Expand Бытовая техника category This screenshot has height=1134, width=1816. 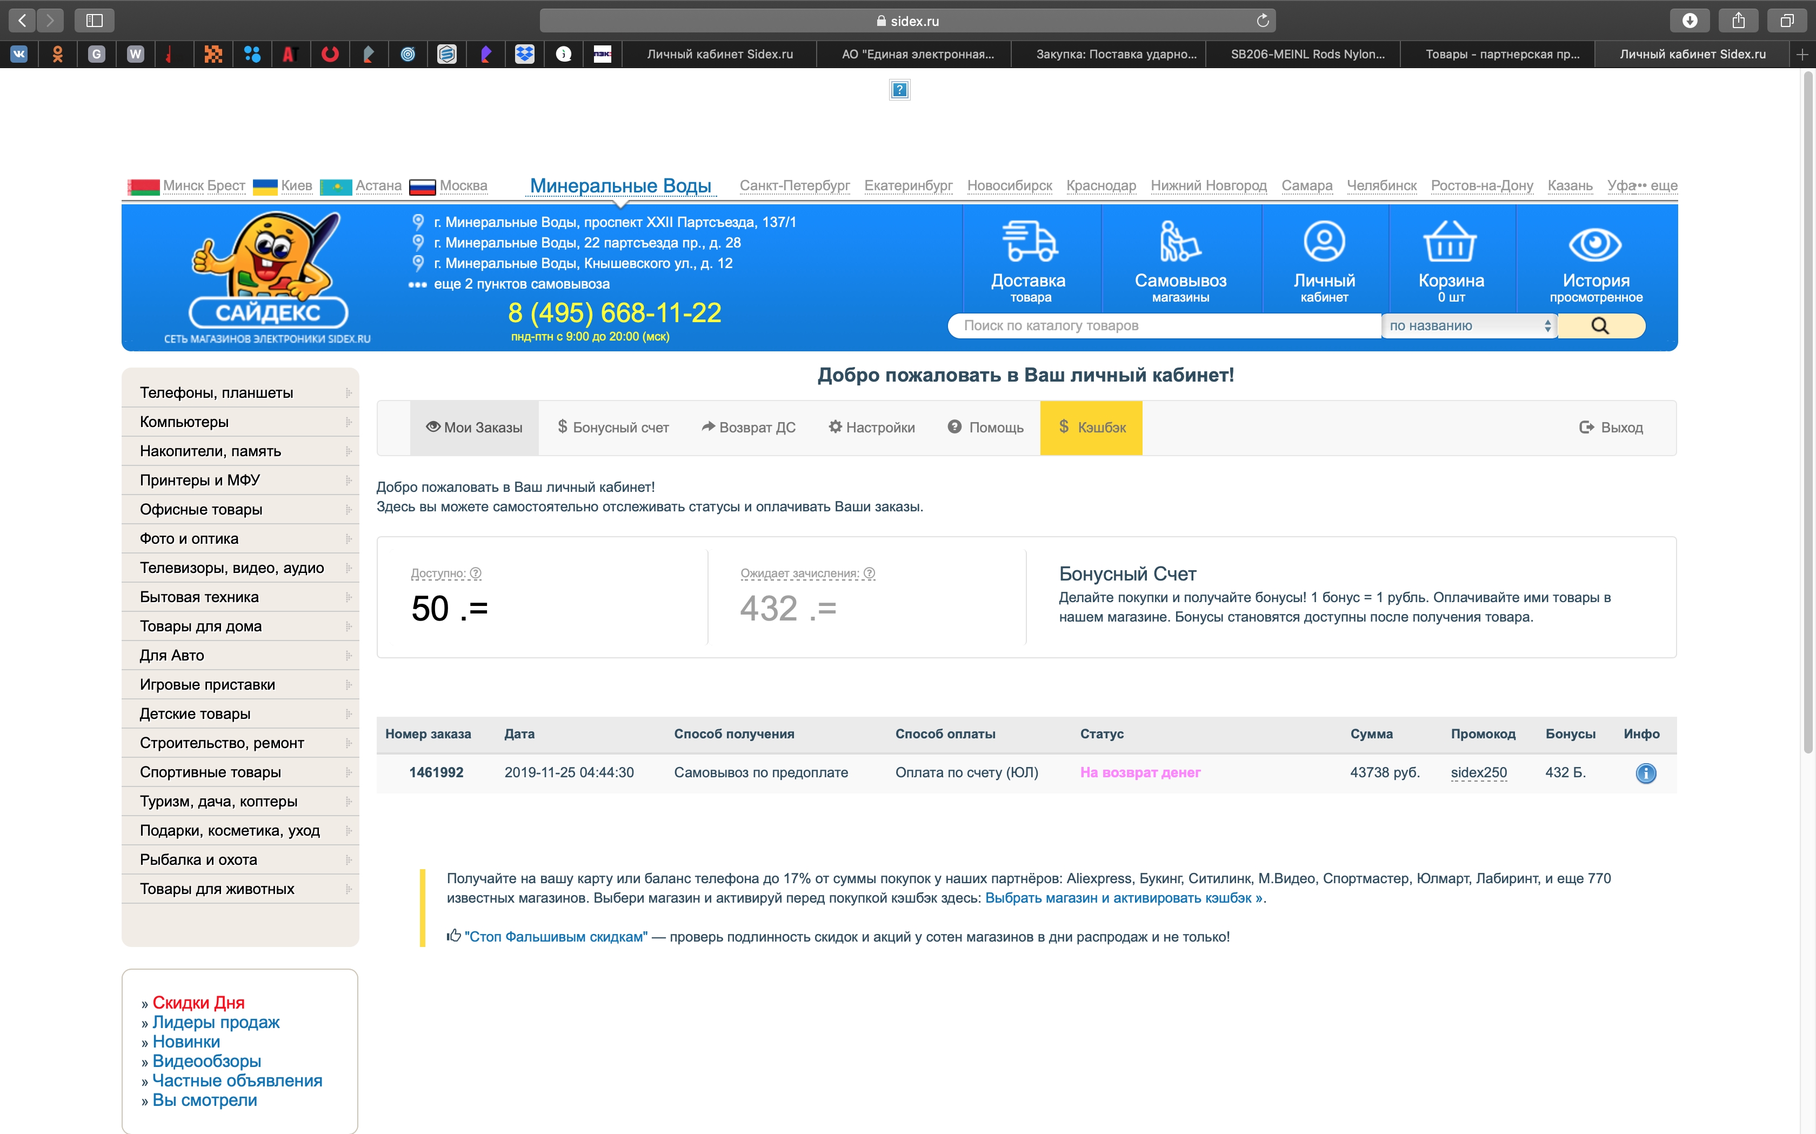(x=240, y=597)
